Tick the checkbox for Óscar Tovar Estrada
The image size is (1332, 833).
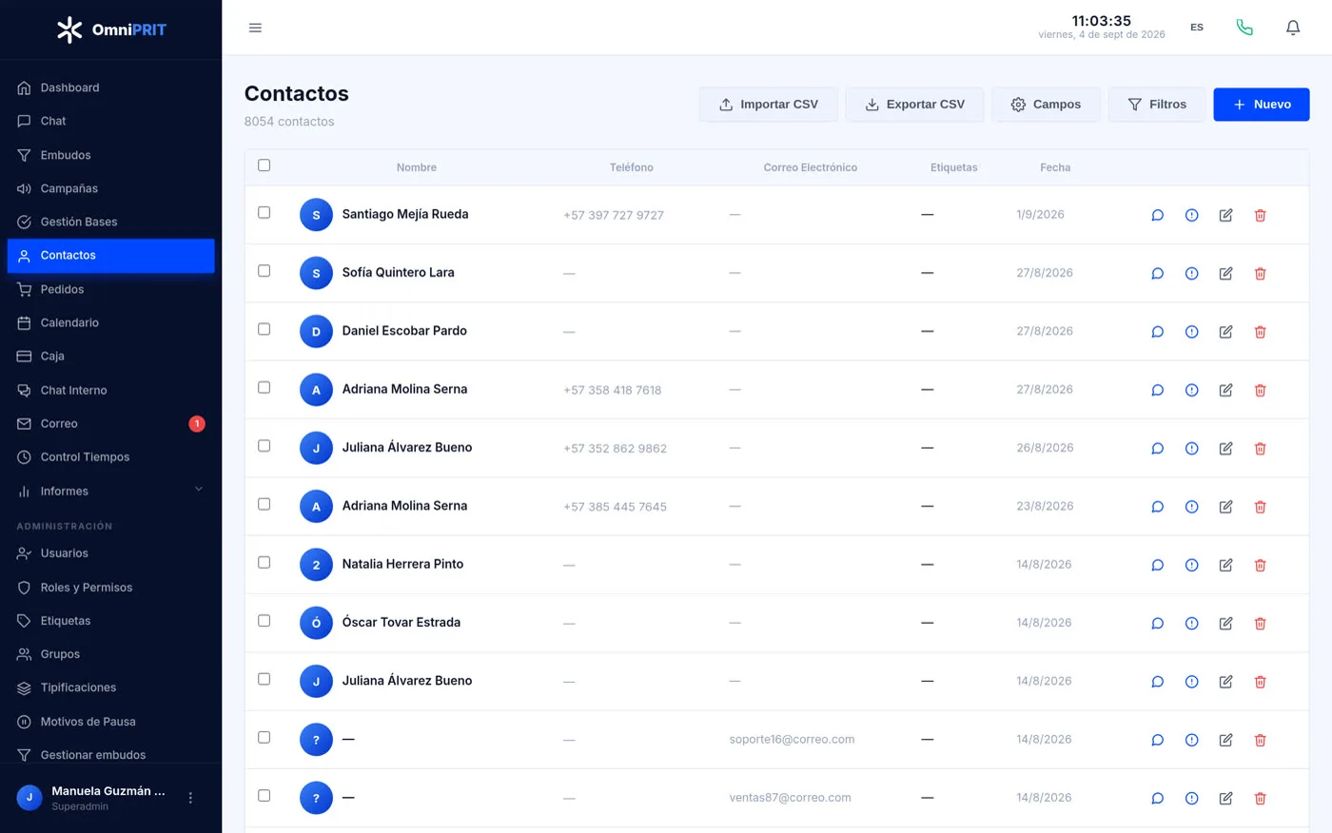click(264, 621)
